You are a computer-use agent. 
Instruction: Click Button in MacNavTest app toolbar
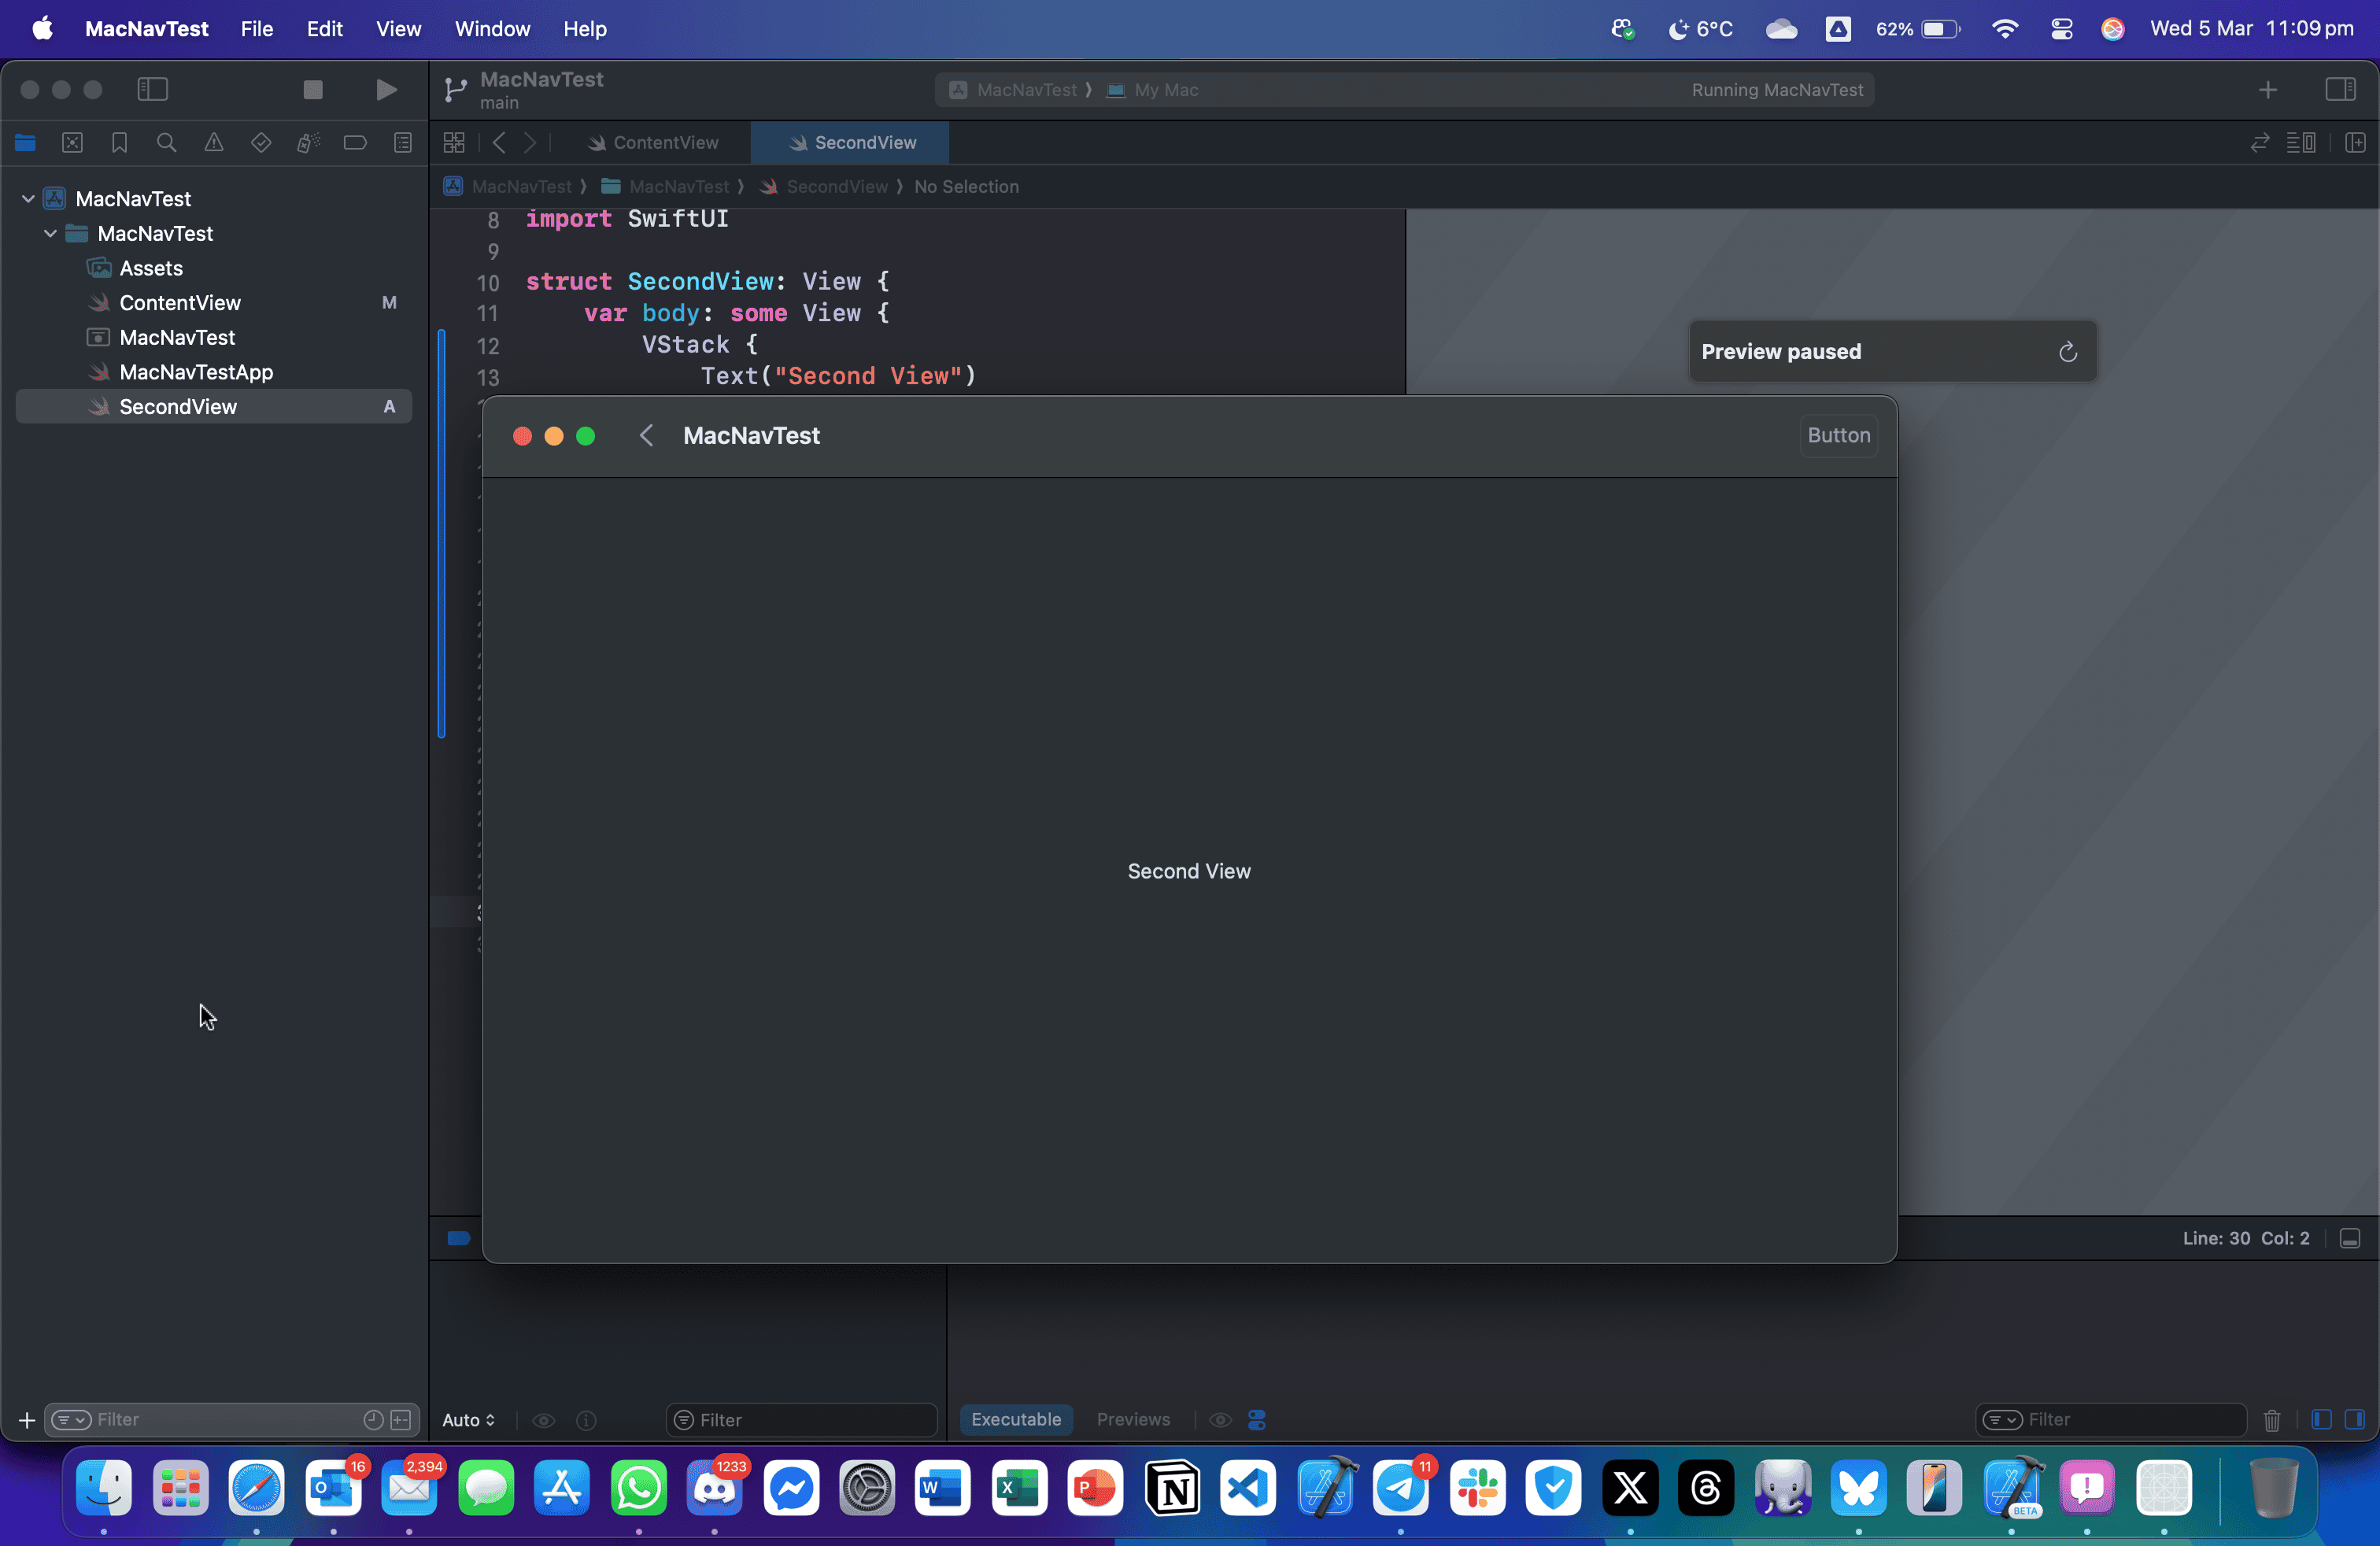point(1838,435)
